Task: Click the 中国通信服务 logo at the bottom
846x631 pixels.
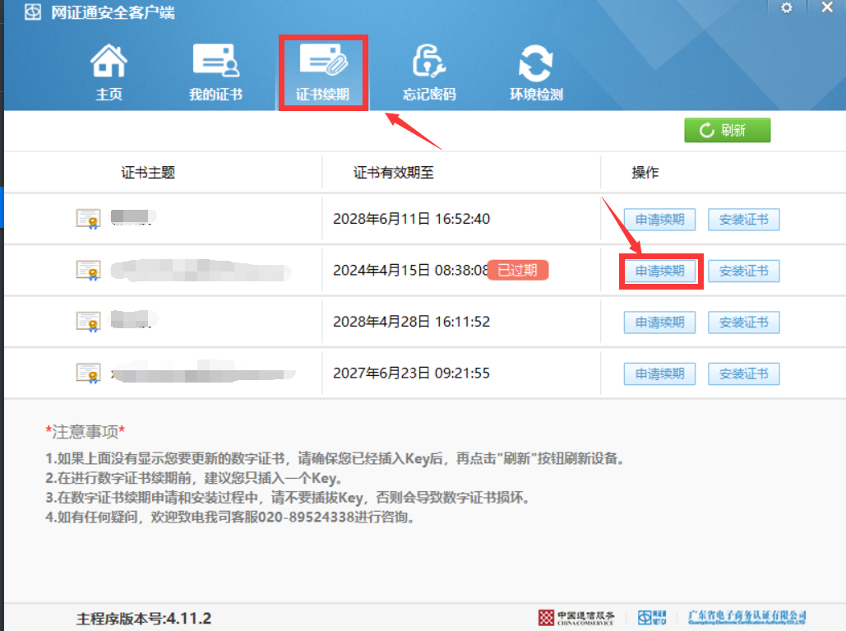Action: point(576,617)
